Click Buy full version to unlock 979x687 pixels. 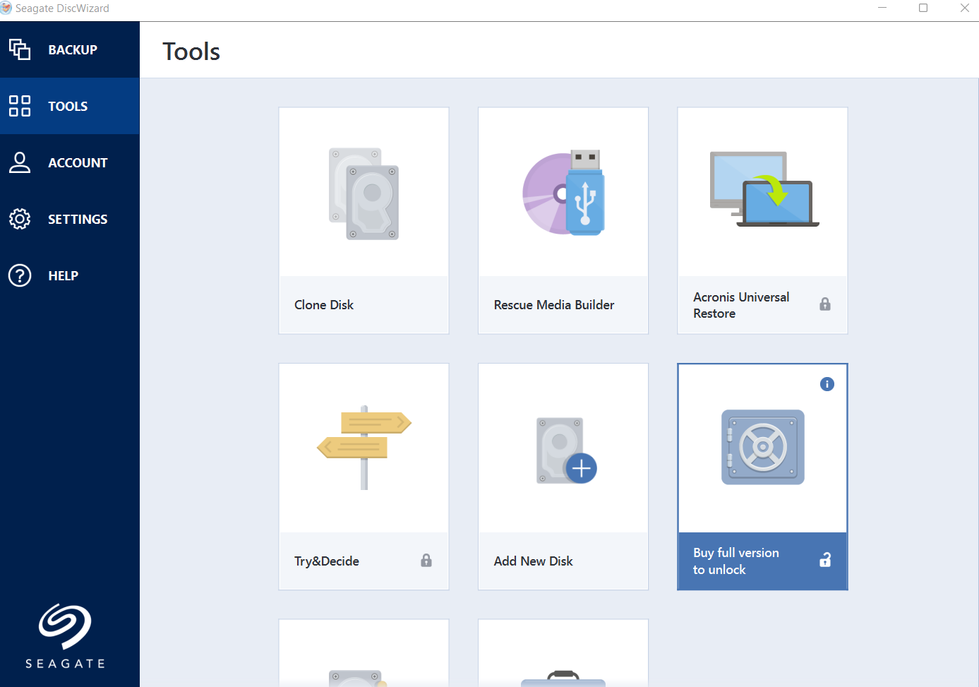click(x=736, y=561)
